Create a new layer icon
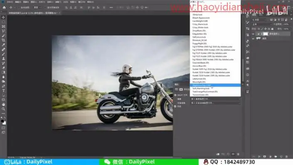293x165 pixels. point(281,156)
